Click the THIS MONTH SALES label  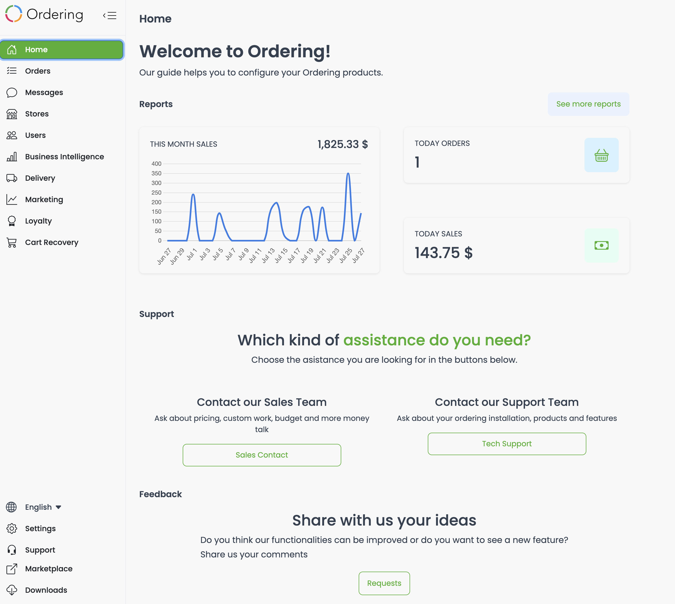183,144
